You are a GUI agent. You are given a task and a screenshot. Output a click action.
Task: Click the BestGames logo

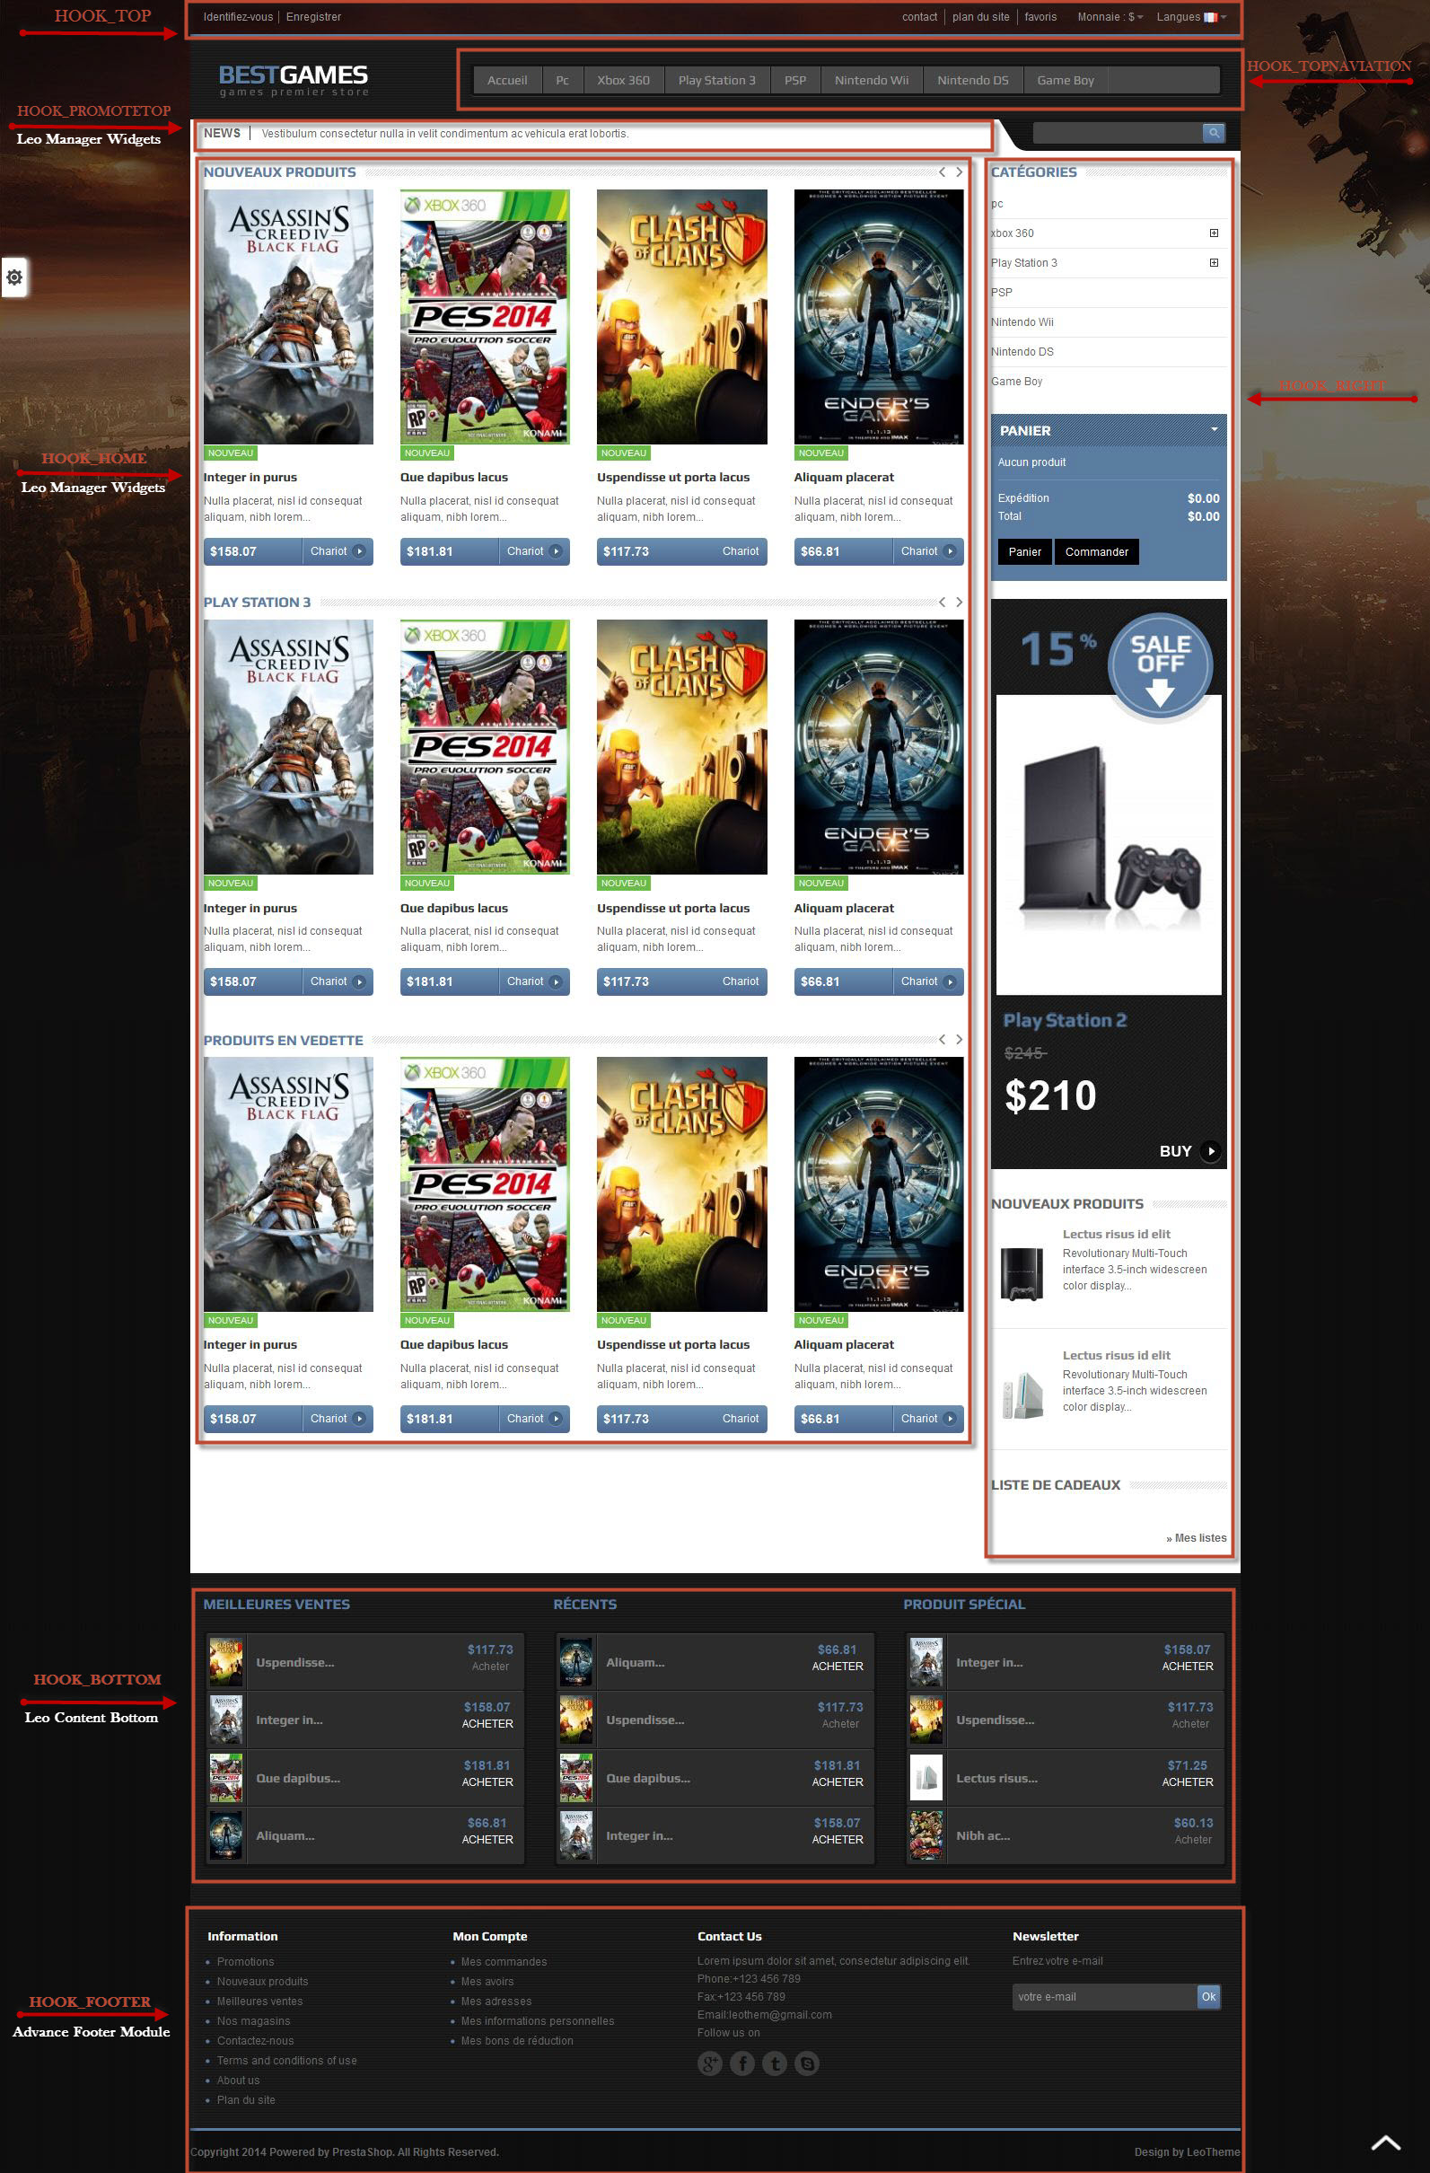click(x=294, y=79)
